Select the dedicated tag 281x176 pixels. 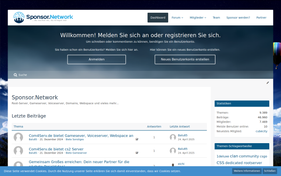tap(234, 163)
